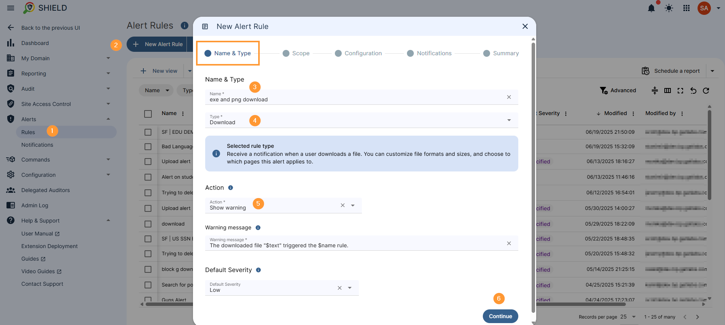Clear the Name field text
Viewport: 725px width, 325px height.
tap(509, 97)
